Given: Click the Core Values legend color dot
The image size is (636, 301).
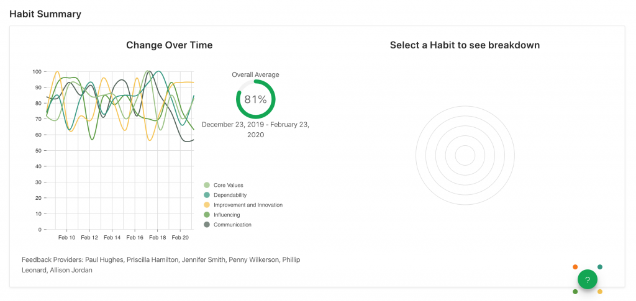Looking at the screenshot, I should point(207,185).
